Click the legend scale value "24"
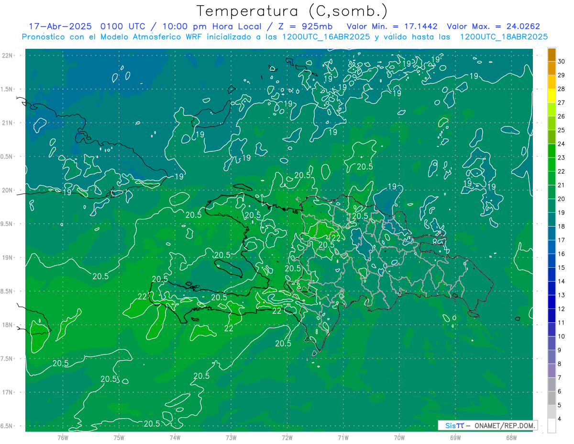This screenshot has height=444, width=574. (x=562, y=144)
